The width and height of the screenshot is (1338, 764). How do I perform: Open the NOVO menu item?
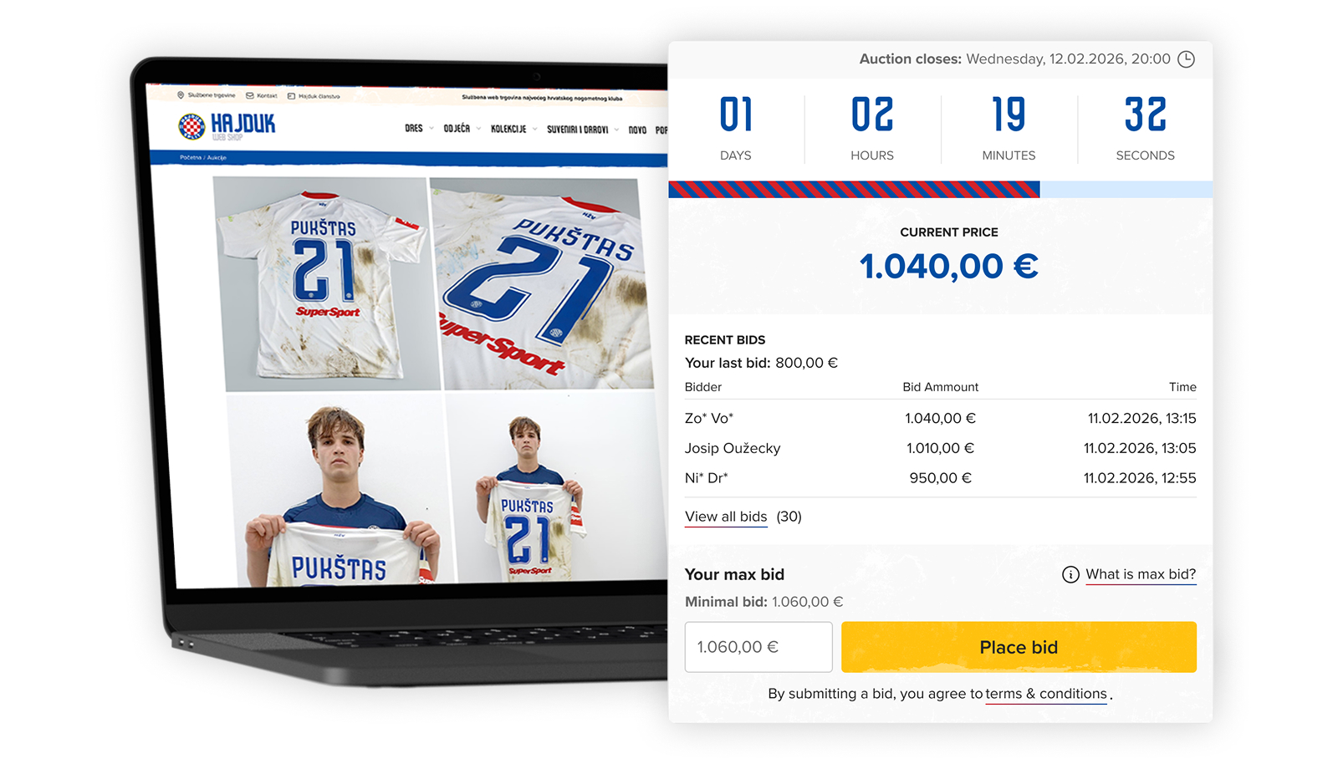click(637, 130)
